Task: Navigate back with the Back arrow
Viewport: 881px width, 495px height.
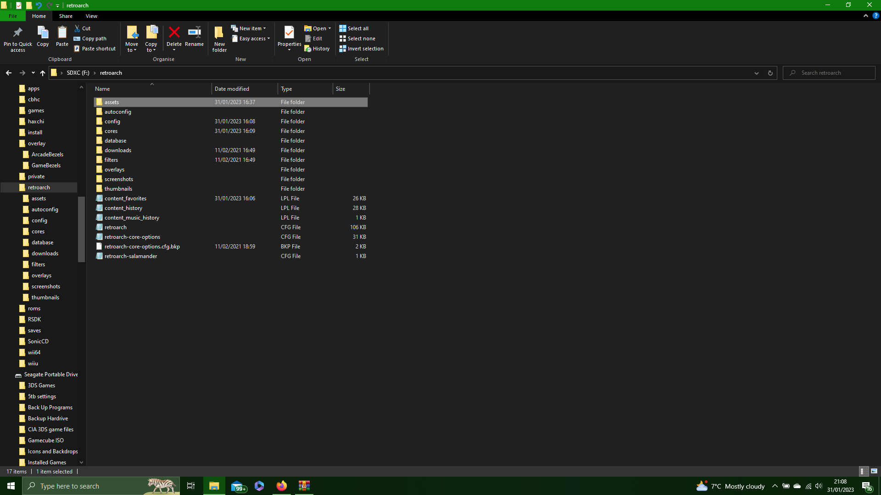Action: tap(9, 73)
